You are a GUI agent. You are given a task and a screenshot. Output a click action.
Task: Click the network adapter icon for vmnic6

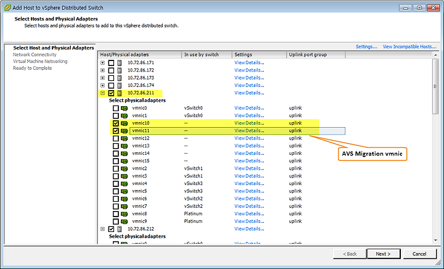(124, 199)
